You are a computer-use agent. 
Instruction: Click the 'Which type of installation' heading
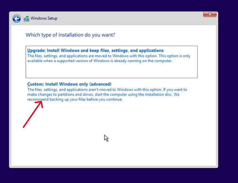[70, 35]
